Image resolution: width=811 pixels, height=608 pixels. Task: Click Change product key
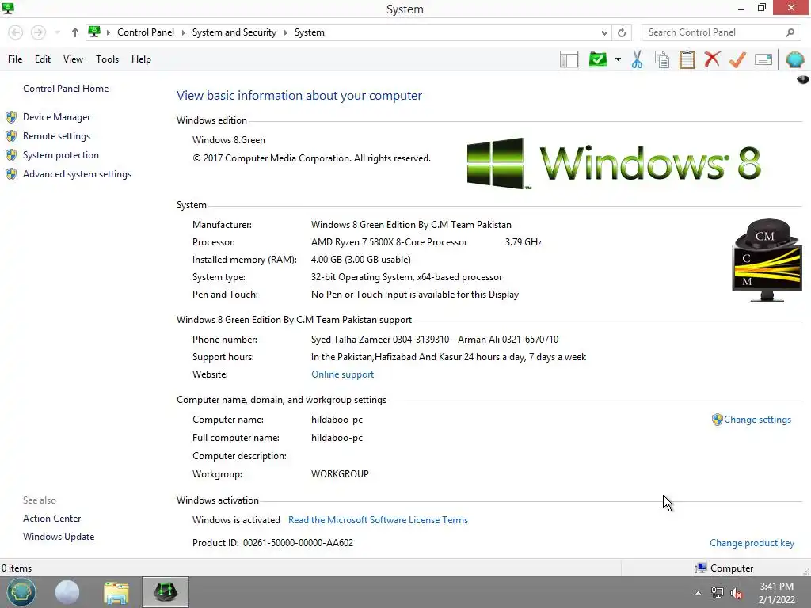(x=752, y=543)
